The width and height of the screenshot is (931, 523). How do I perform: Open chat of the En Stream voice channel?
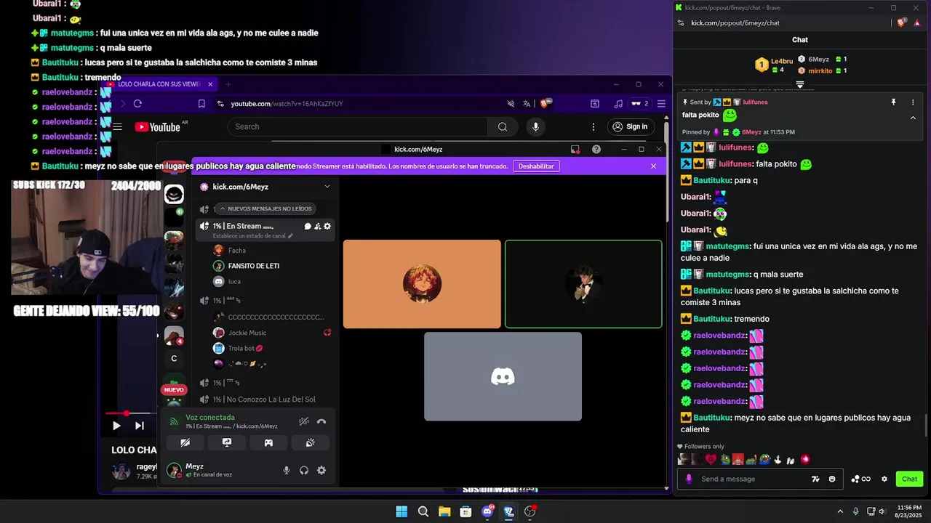(x=308, y=226)
